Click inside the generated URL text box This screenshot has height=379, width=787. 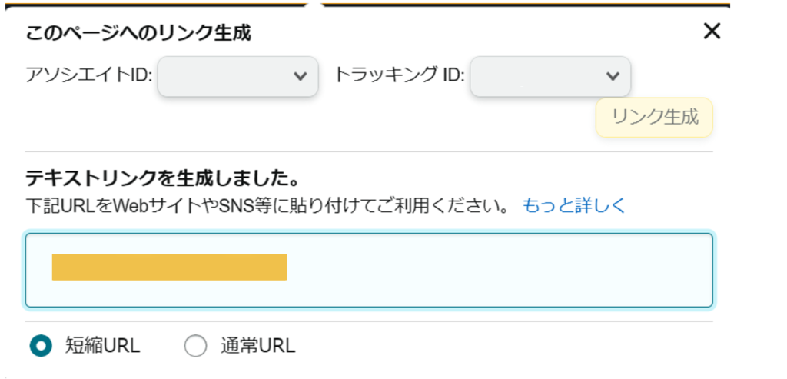coord(369,270)
